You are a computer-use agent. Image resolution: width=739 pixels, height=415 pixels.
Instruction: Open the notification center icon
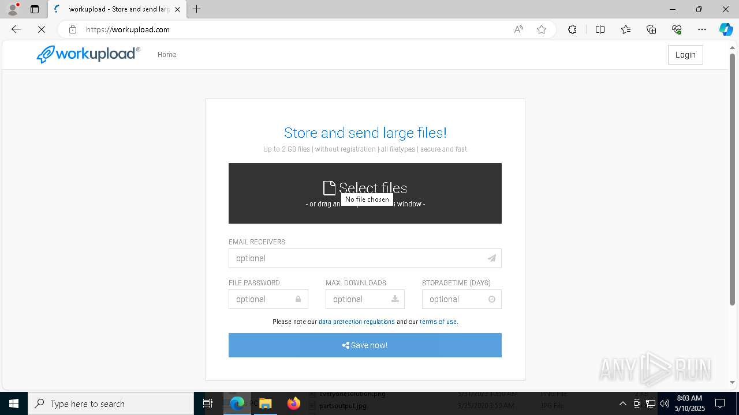coord(720,403)
